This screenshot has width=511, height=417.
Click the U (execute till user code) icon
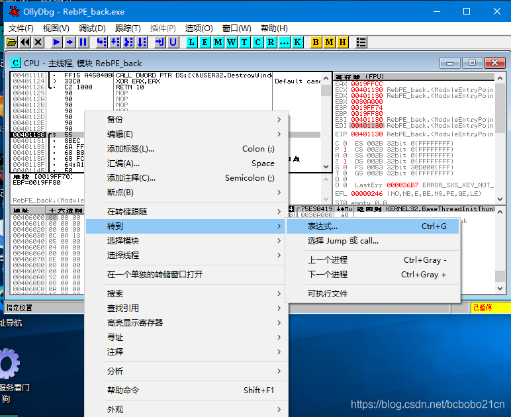point(173,42)
